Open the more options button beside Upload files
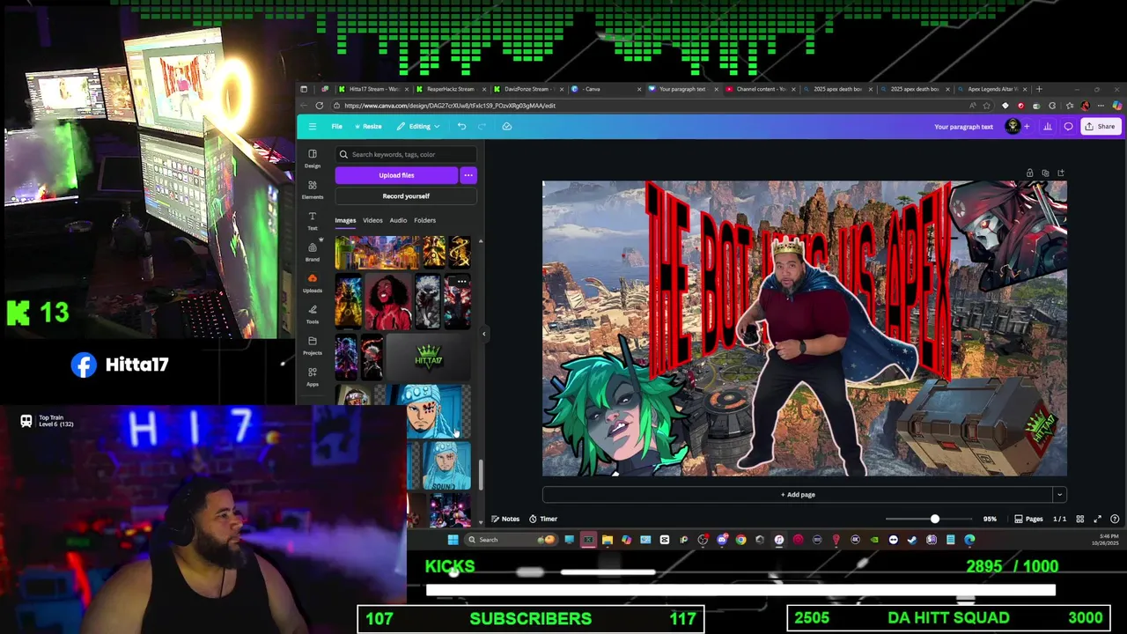This screenshot has width=1127, height=634. tap(468, 175)
